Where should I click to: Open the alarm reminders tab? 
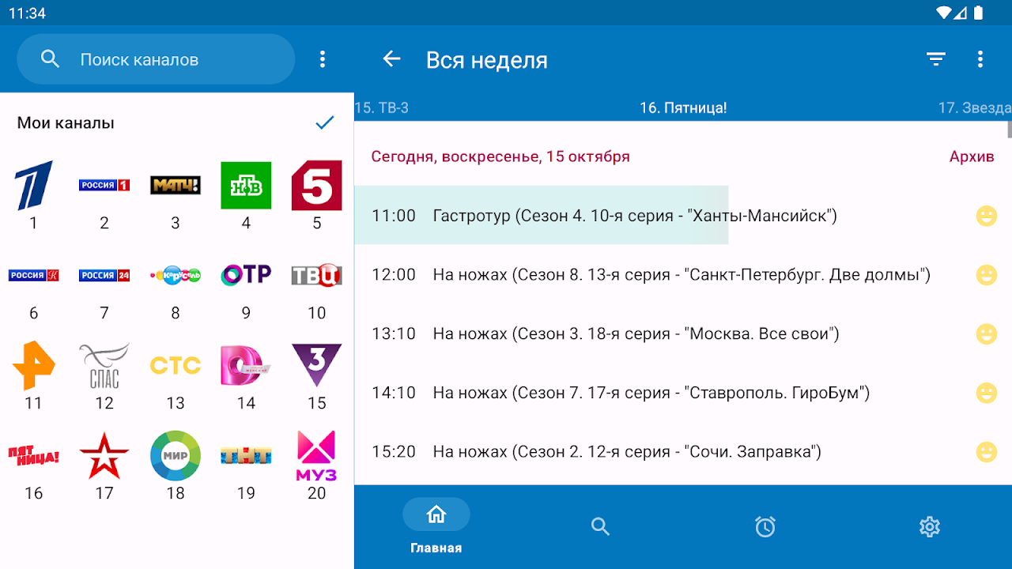click(765, 526)
